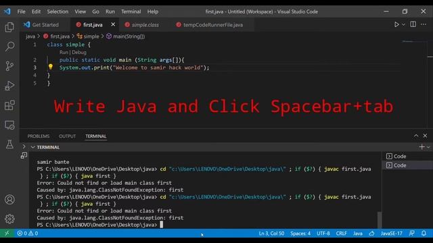Image resolution: width=433 pixels, height=243 pixels.
Task: Open the Accounts menu icon
Action: (9, 200)
